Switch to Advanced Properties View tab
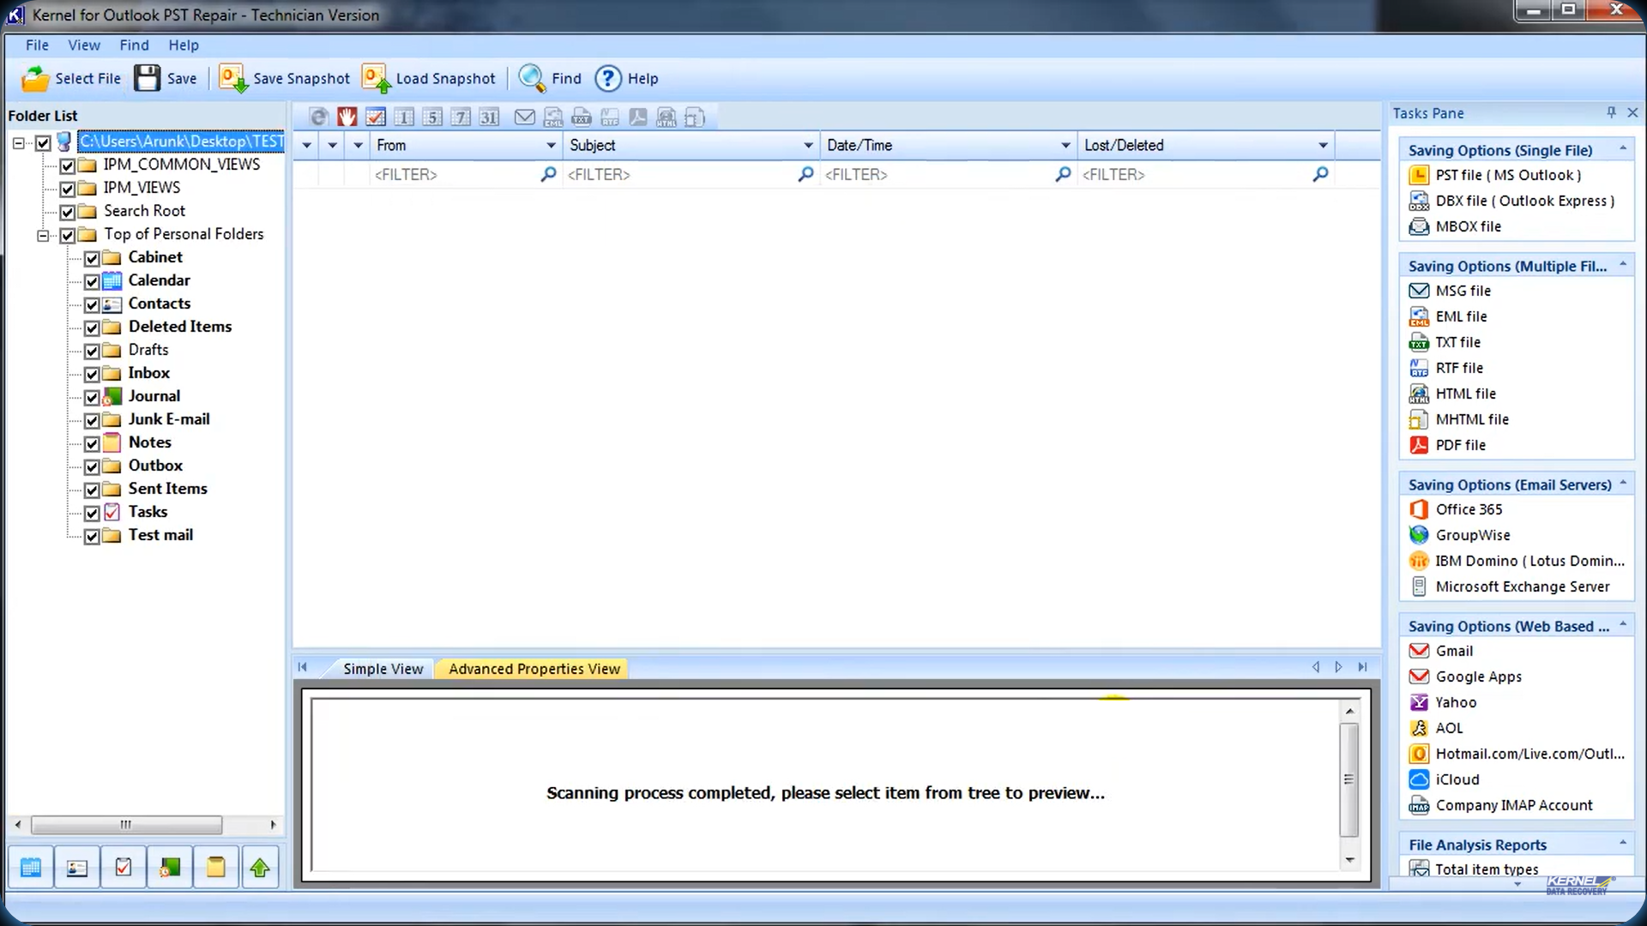The image size is (1647, 926). pos(534,669)
